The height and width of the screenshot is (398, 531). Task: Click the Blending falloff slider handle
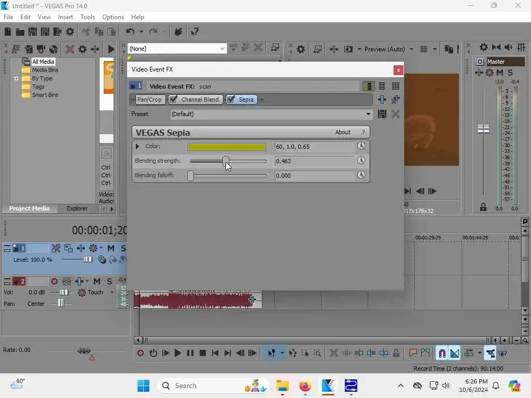[x=190, y=176]
